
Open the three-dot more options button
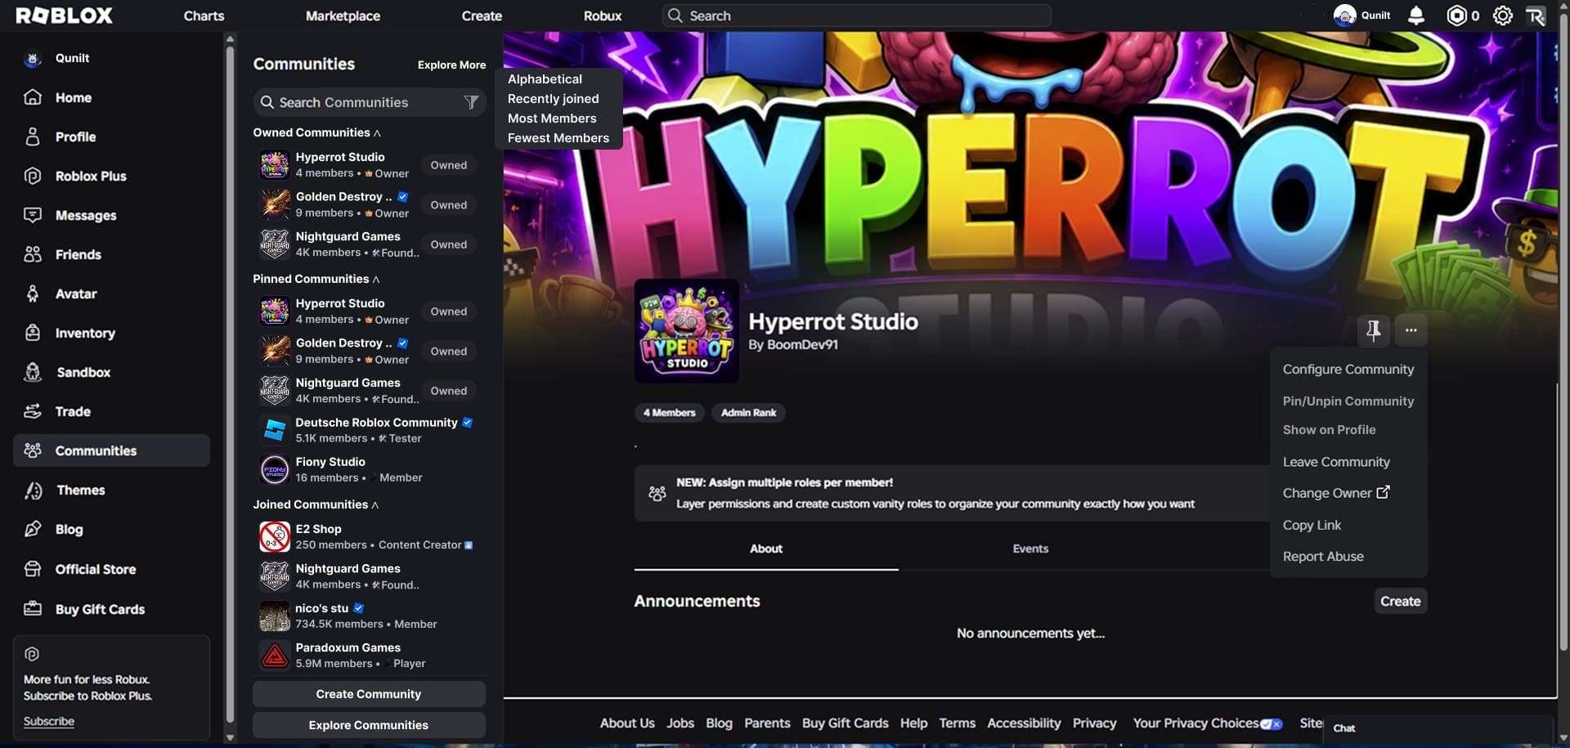click(x=1411, y=330)
